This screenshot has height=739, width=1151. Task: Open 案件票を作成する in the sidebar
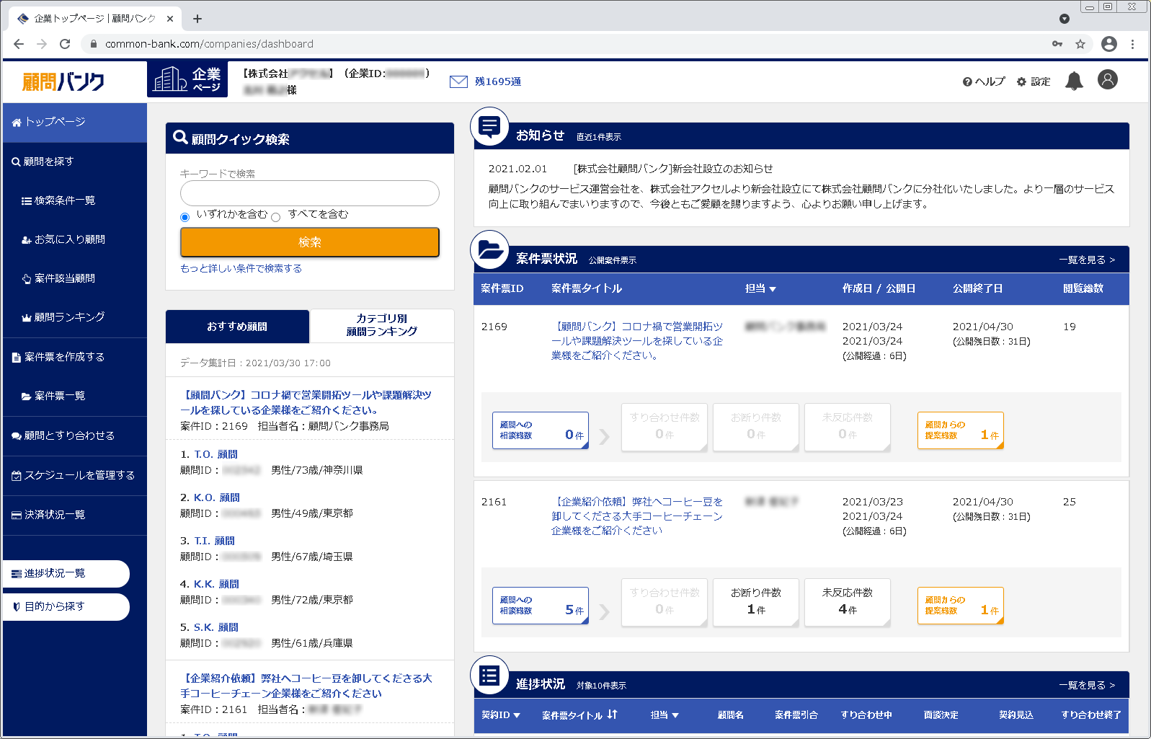coord(64,357)
